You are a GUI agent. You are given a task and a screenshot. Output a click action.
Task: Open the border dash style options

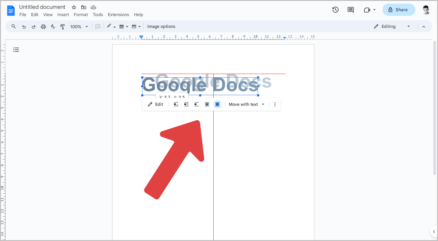[x=136, y=27]
